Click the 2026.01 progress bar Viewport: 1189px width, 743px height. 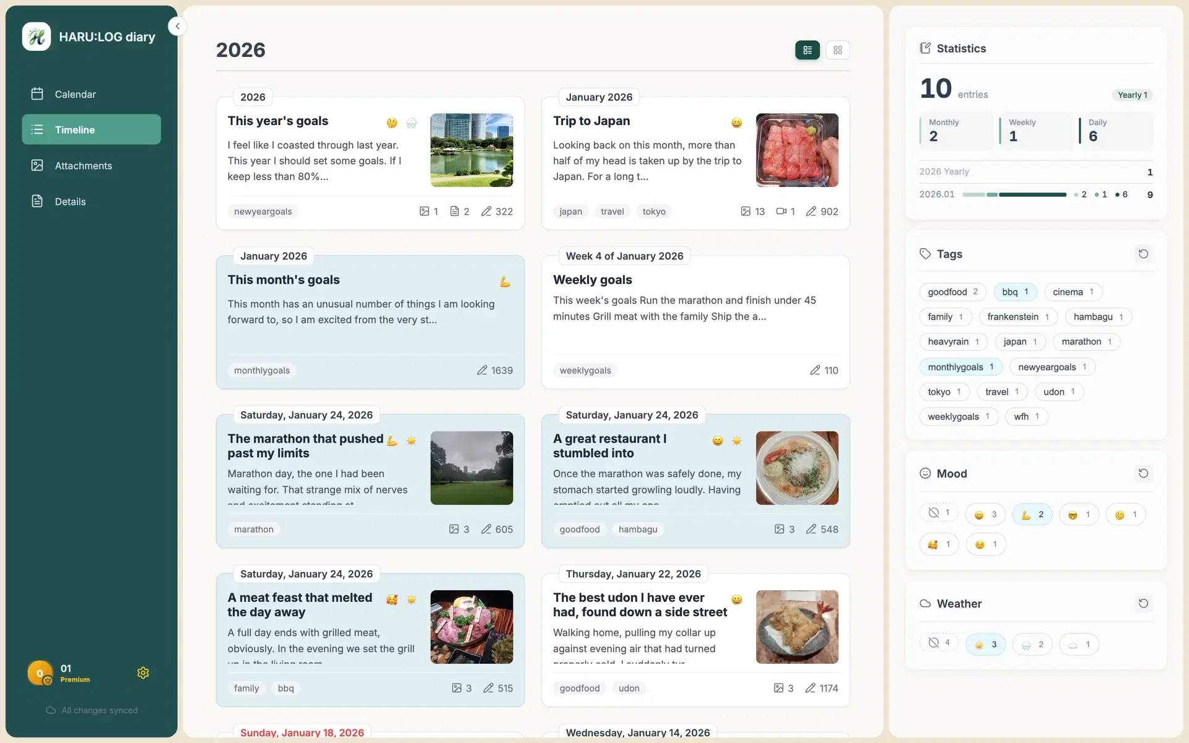coord(1014,194)
